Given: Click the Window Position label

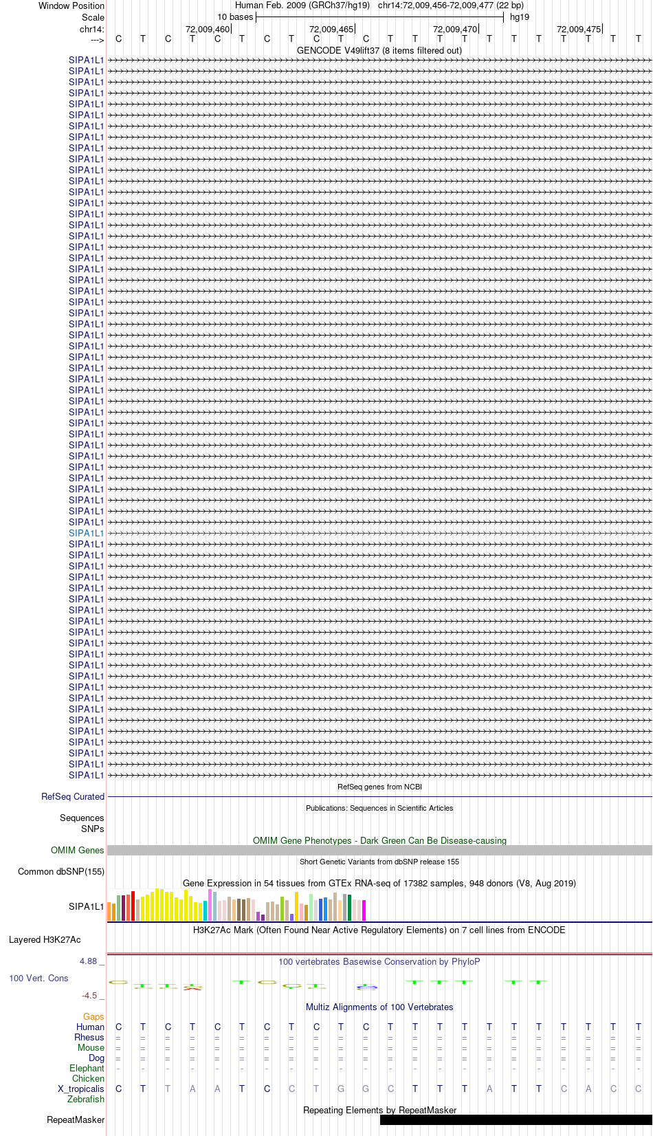Looking at the screenshot, I should [71, 6].
